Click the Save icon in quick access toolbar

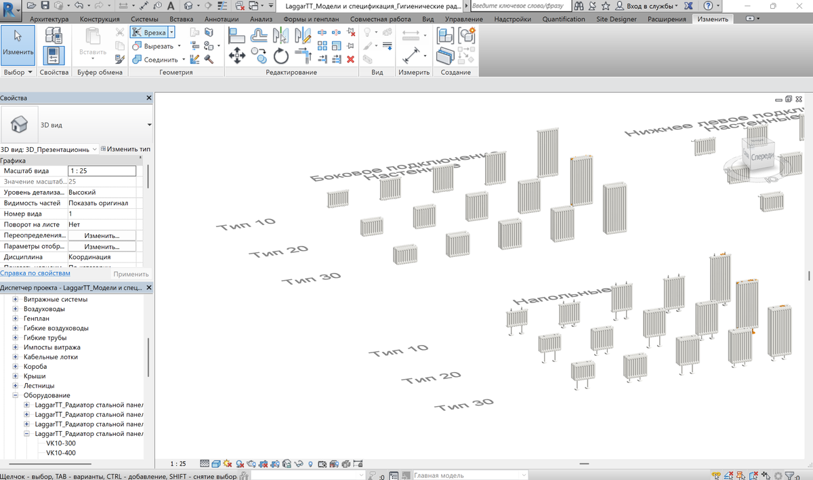(45, 5)
